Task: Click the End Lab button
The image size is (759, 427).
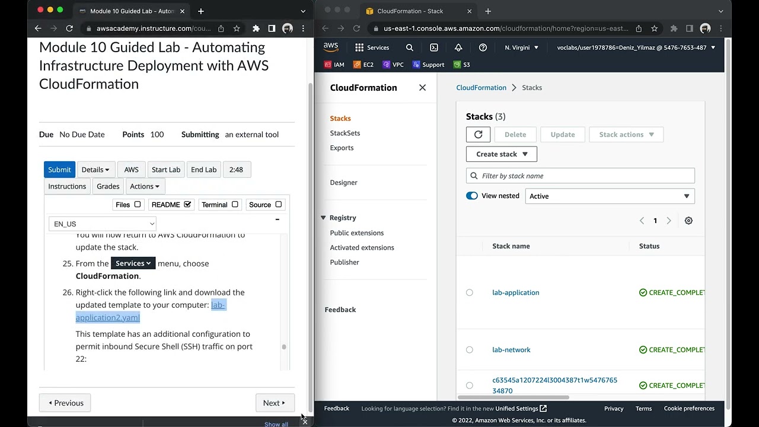Action: pos(203,170)
